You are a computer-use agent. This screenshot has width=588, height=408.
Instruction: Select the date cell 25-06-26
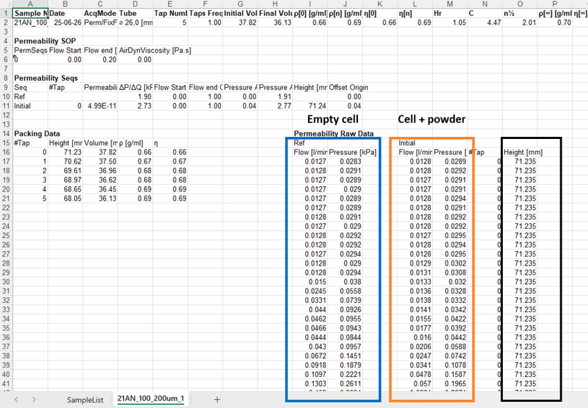tap(65, 22)
